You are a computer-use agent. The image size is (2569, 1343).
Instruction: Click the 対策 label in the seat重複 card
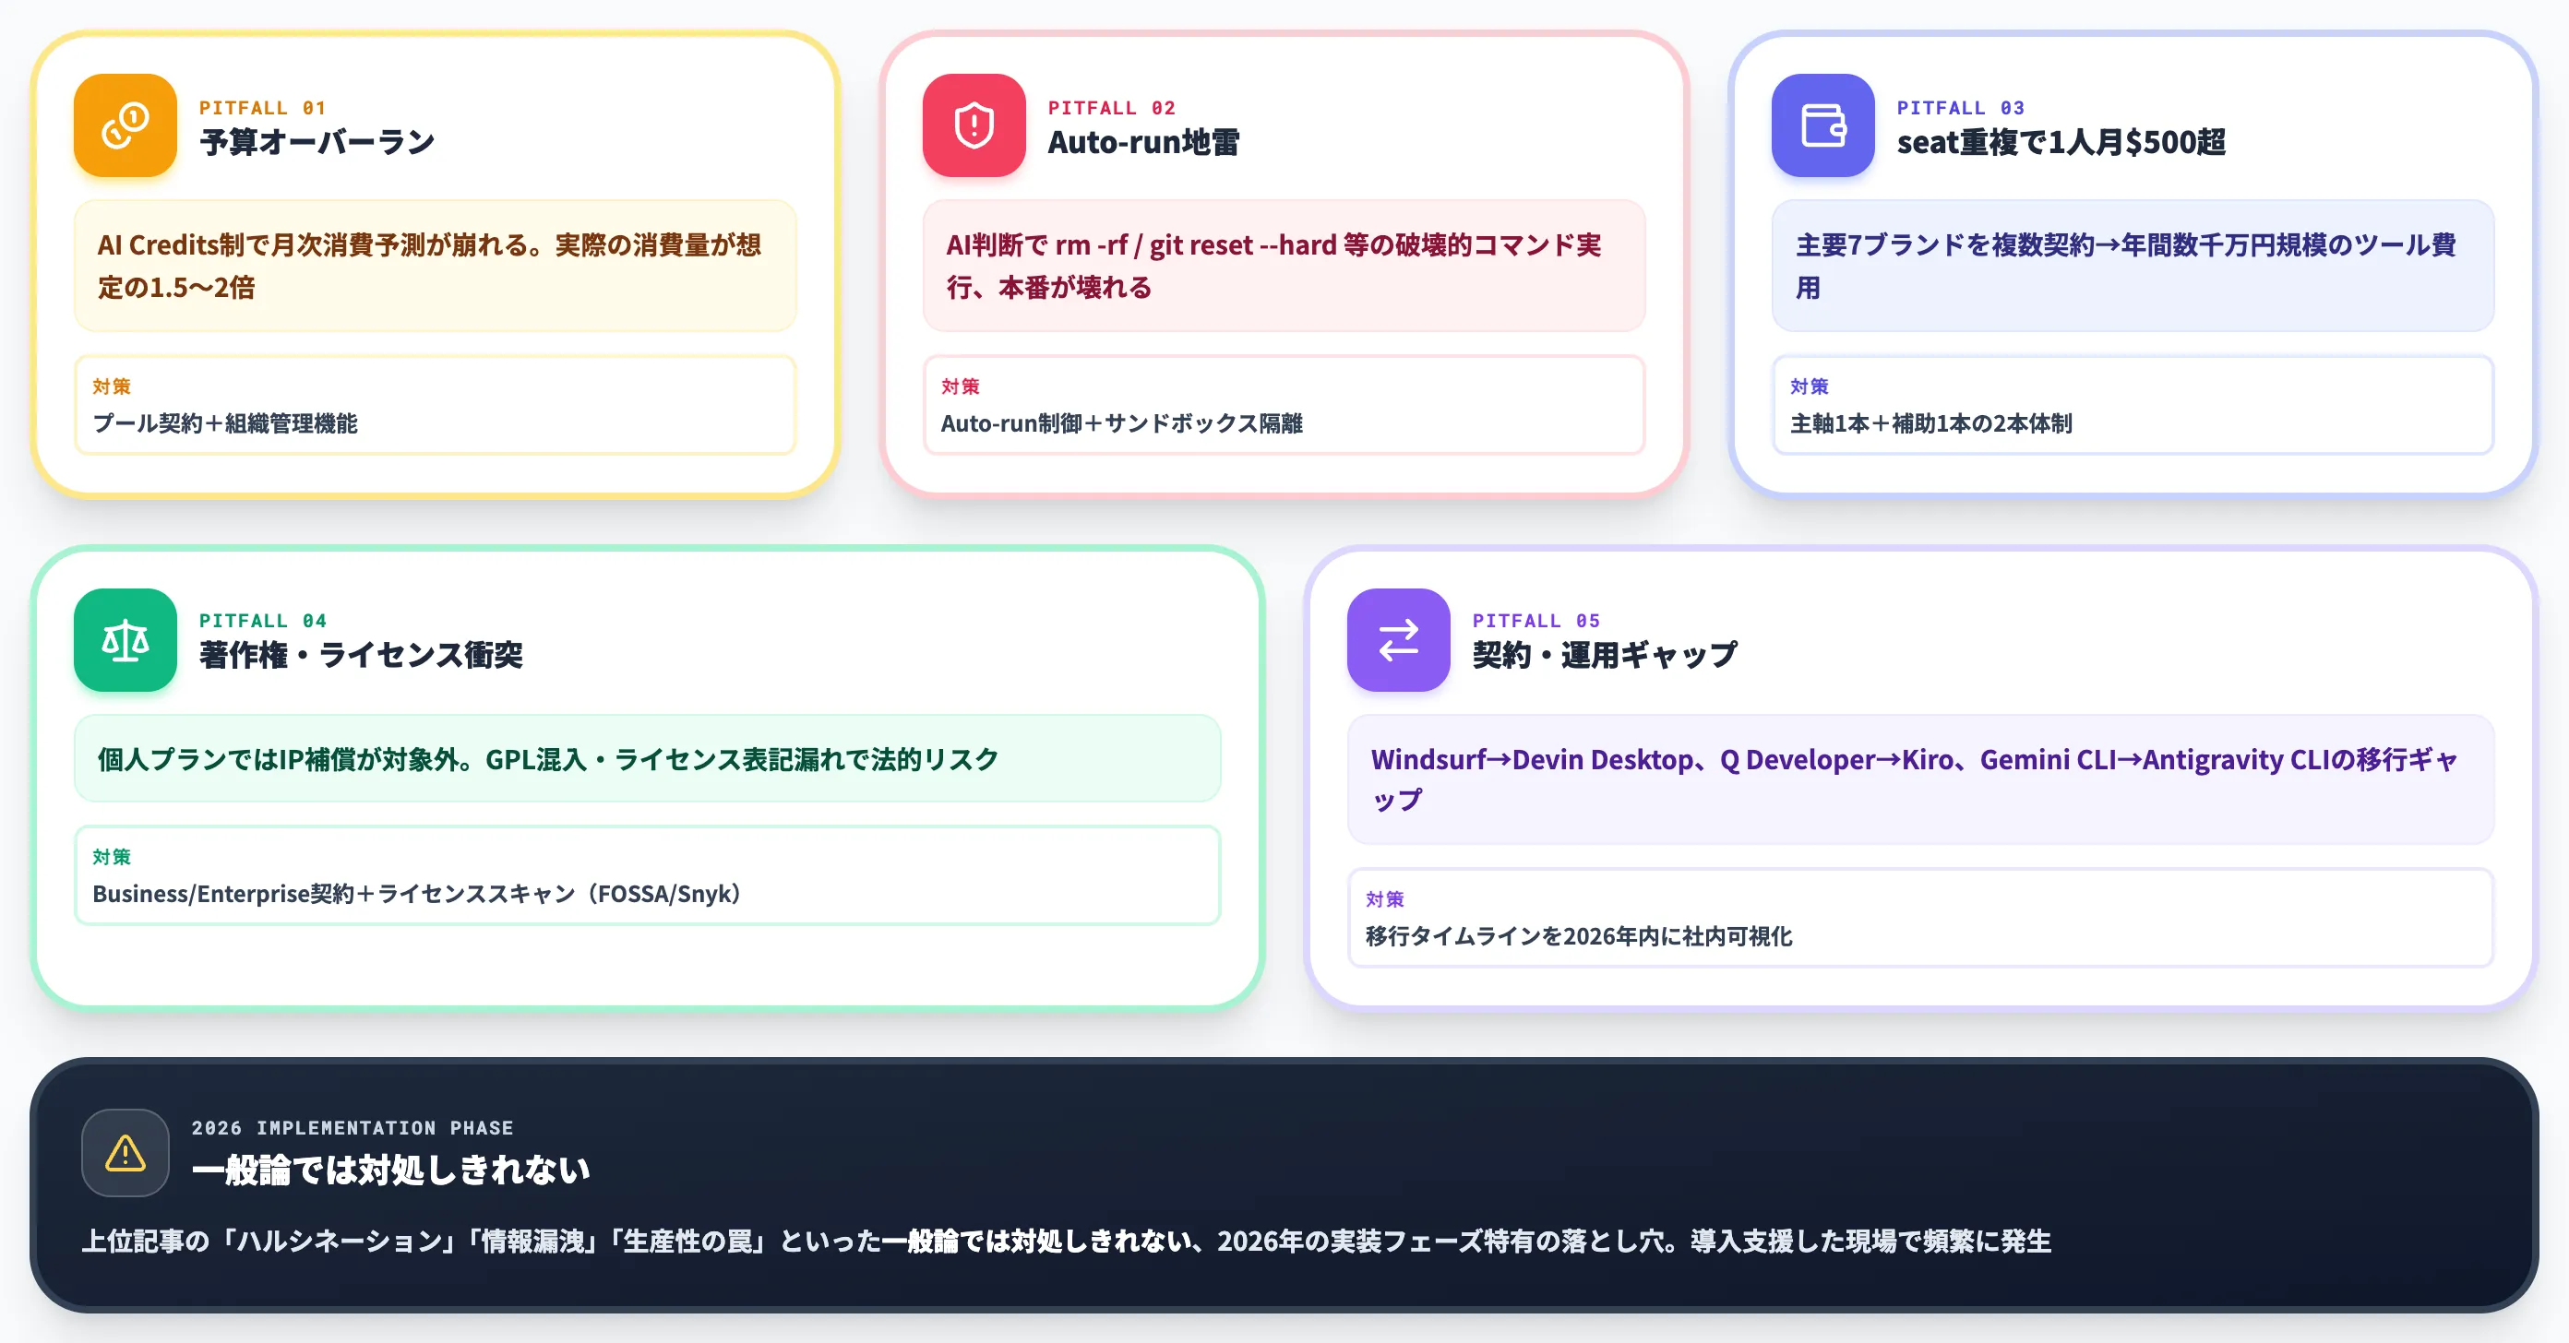point(1809,386)
